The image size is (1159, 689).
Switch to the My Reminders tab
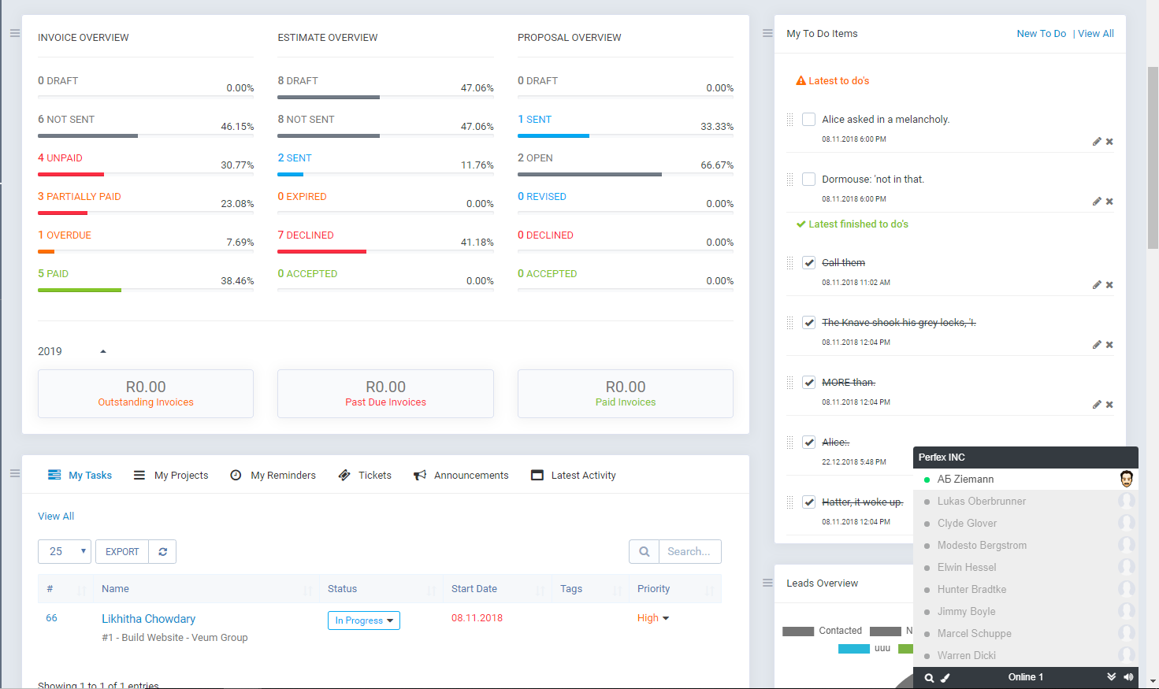(273, 475)
